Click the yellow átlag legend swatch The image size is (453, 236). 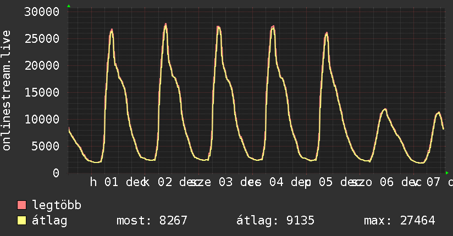point(22,221)
